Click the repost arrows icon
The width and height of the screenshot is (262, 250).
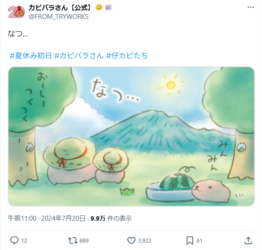pyautogui.click(x=73, y=240)
